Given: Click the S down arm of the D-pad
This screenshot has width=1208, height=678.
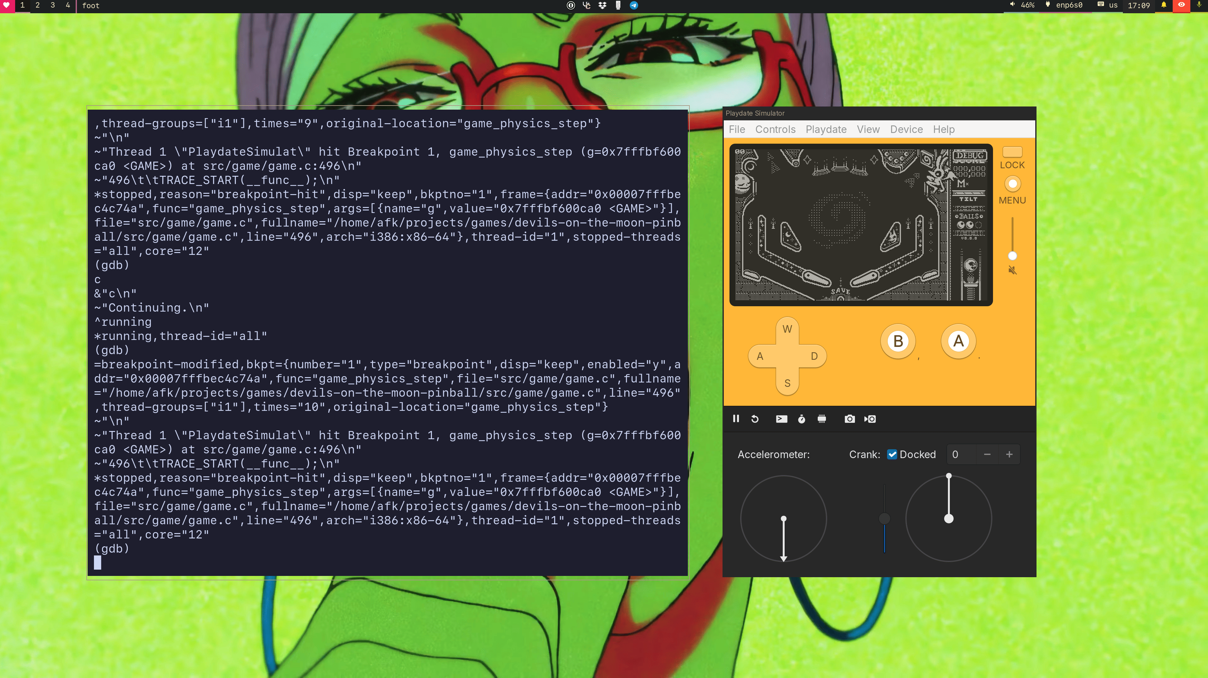Looking at the screenshot, I should pyautogui.click(x=787, y=383).
